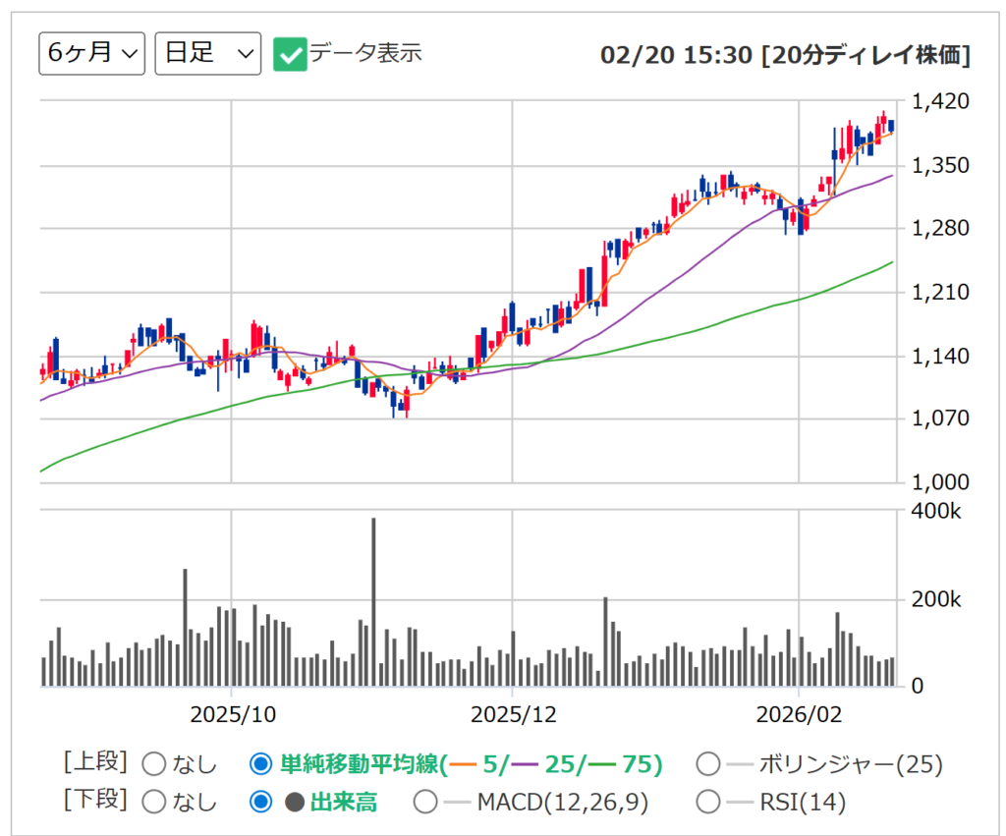This screenshot has height=836, width=1006.
Task: Select the なし radio in 下段 row
Action: pos(154,802)
